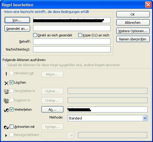Click the Methode: label
This screenshot has height=142, width=153.
(56, 117)
